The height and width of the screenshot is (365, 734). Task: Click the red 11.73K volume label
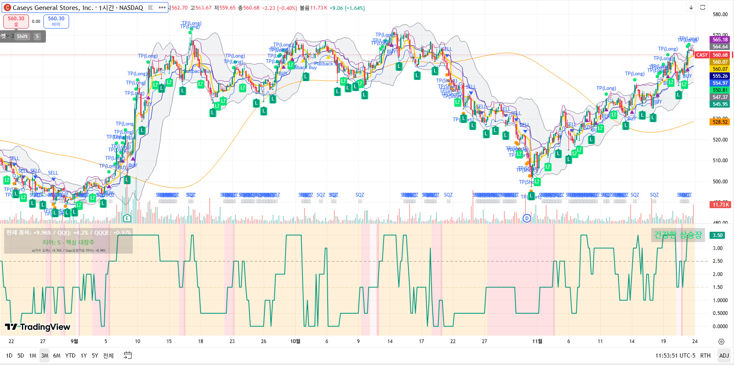pos(720,205)
